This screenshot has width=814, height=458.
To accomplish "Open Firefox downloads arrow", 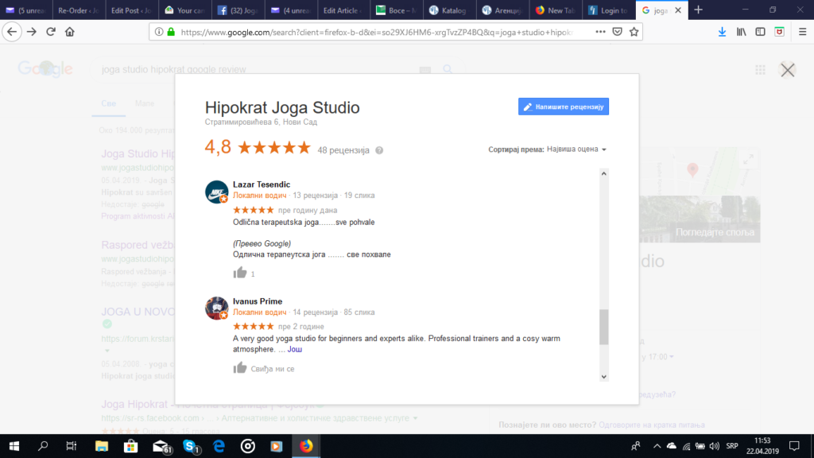I will pyautogui.click(x=722, y=32).
